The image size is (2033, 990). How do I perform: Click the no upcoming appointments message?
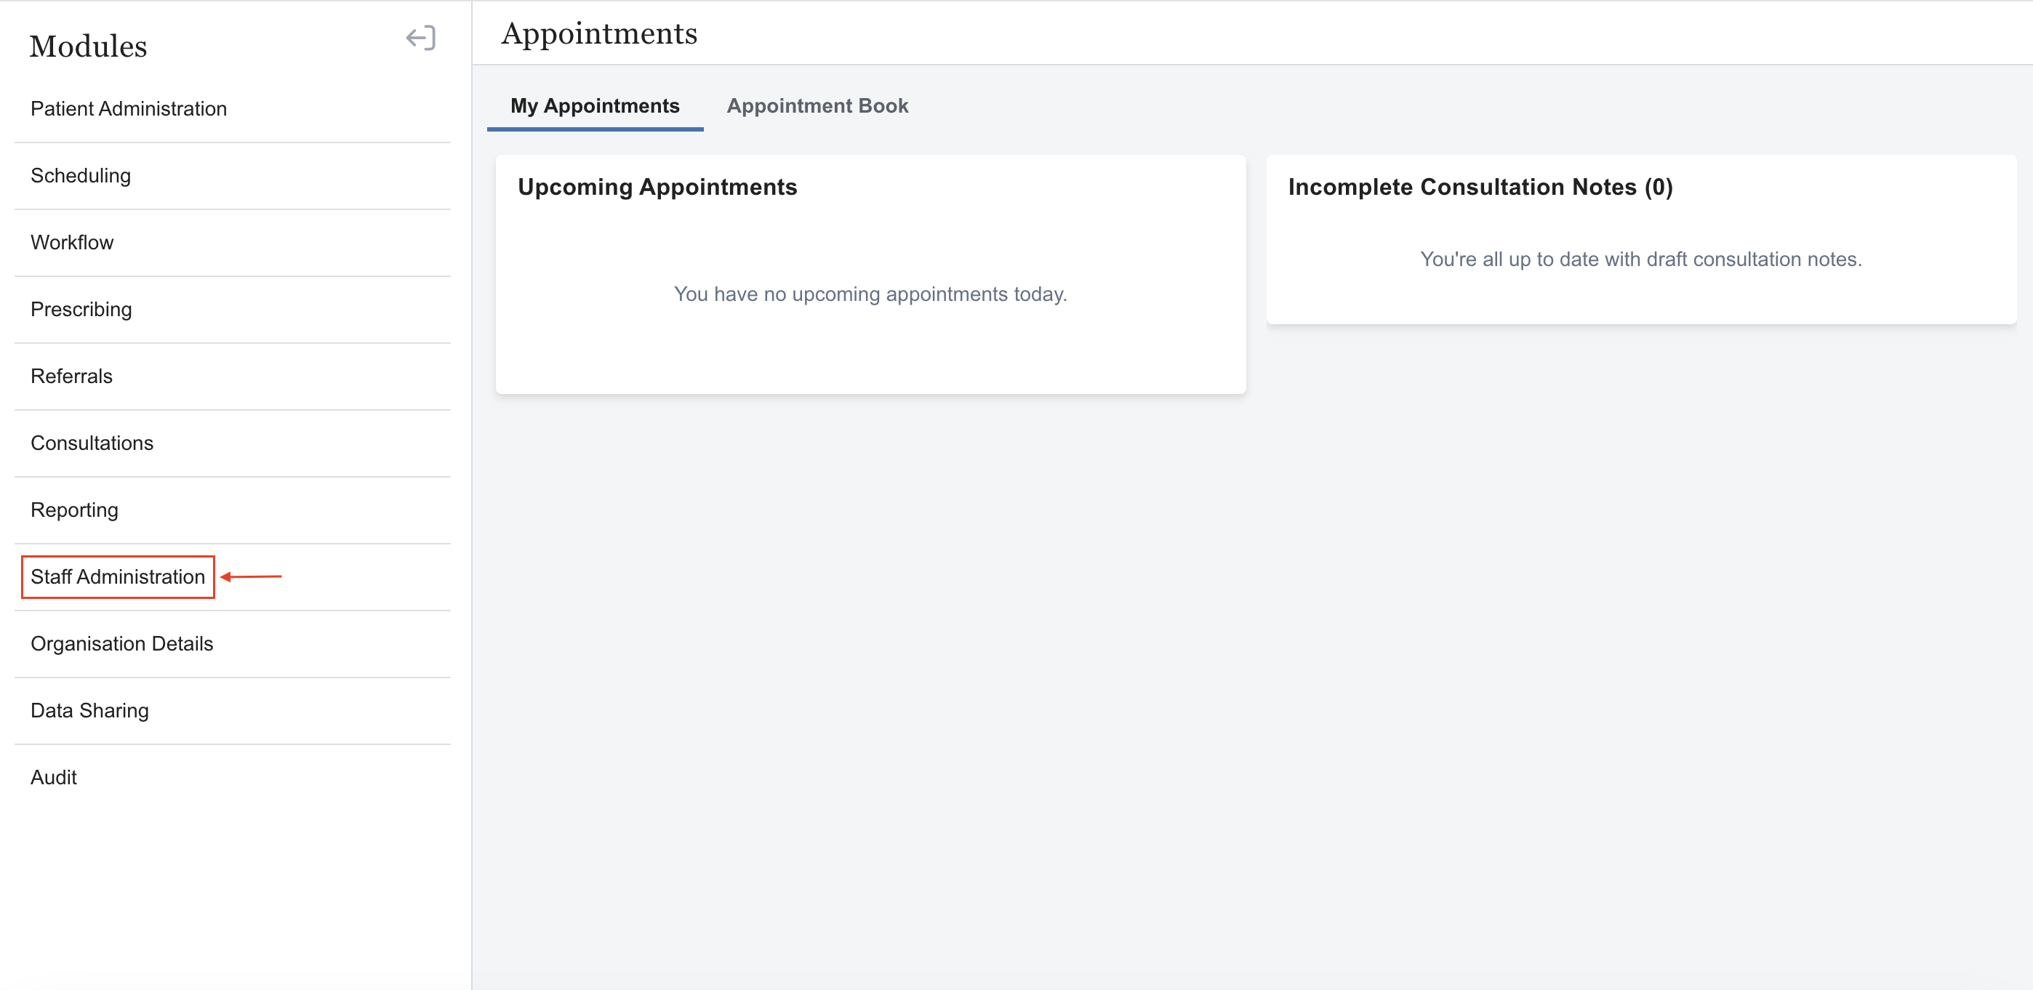coord(870,294)
